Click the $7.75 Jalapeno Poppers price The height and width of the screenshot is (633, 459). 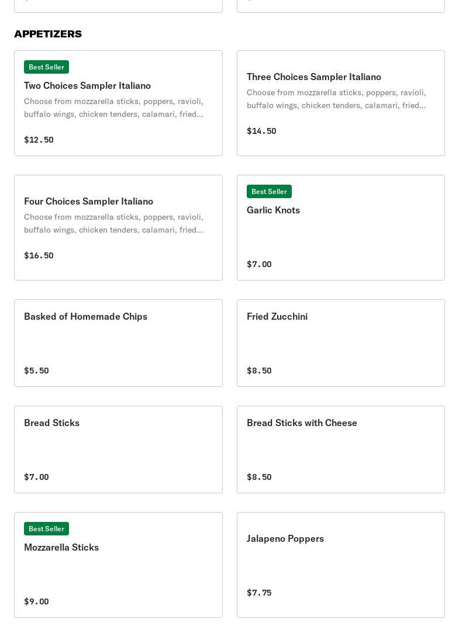pos(259,593)
